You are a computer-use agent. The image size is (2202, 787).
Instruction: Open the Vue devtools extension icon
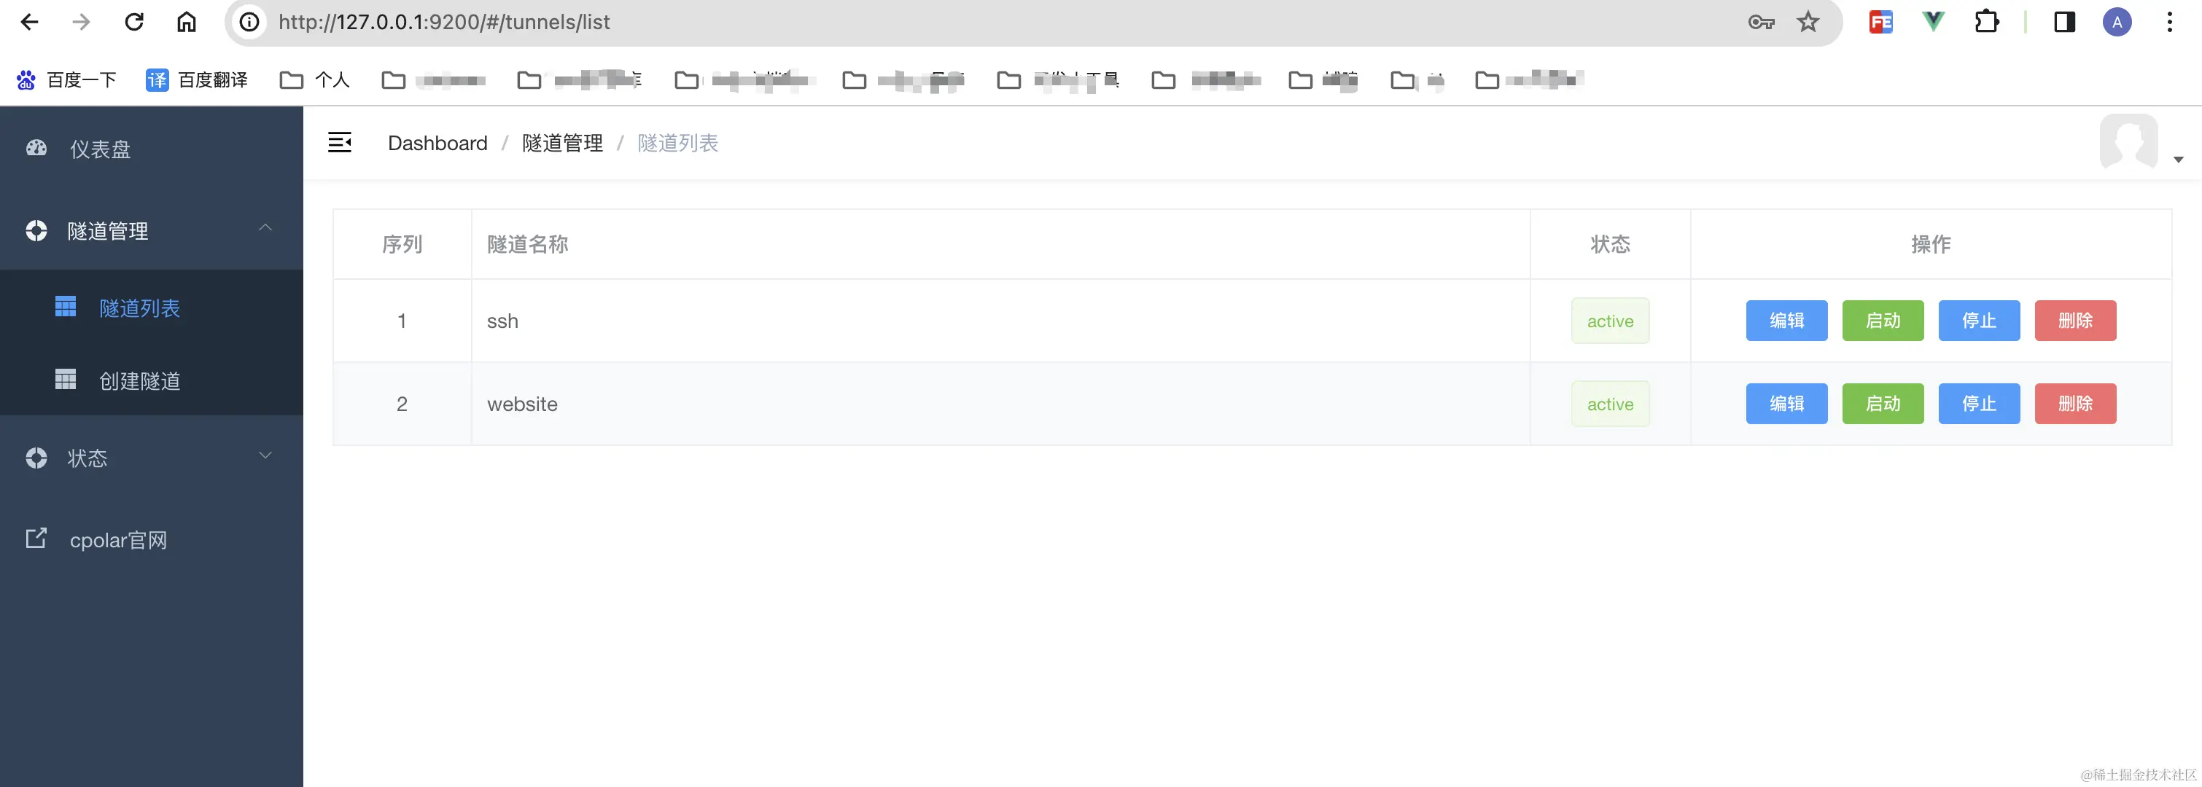point(1933,22)
